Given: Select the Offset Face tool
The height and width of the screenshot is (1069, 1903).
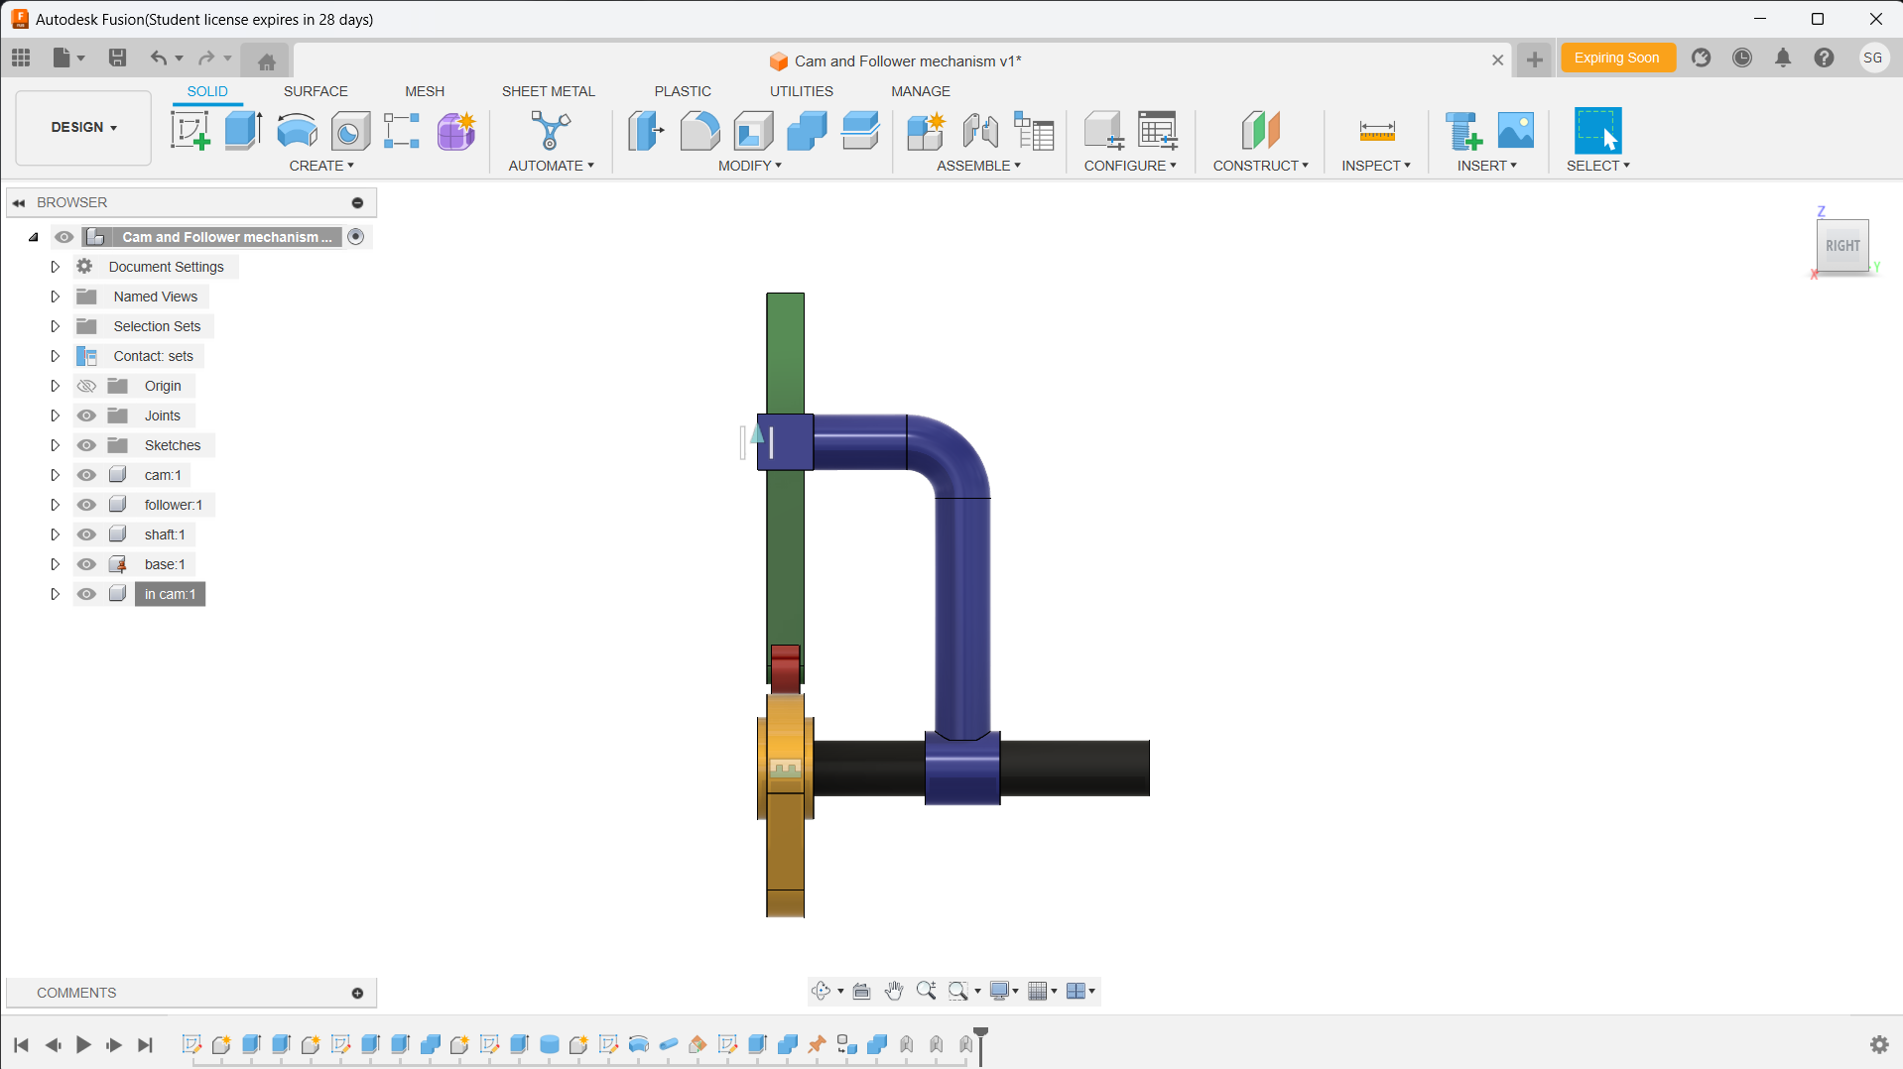Looking at the screenshot, I should point(860,131).
